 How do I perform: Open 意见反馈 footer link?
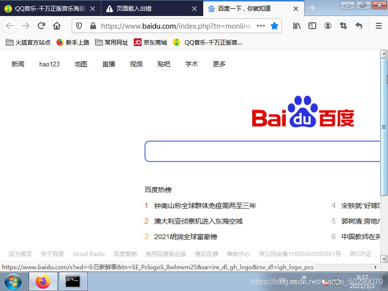207,254
